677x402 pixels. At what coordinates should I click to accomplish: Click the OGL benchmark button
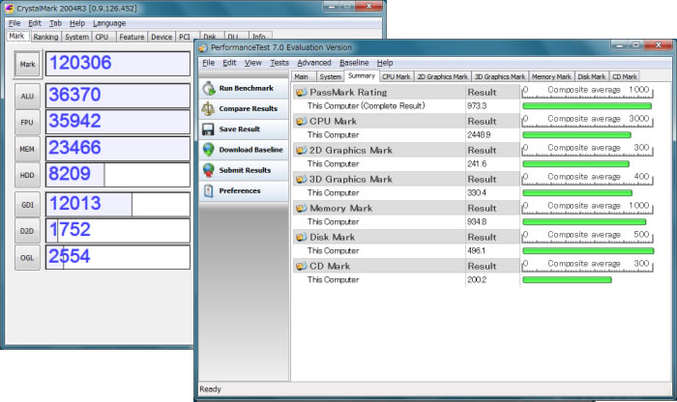pyautogui.click(x=27, y=258)
